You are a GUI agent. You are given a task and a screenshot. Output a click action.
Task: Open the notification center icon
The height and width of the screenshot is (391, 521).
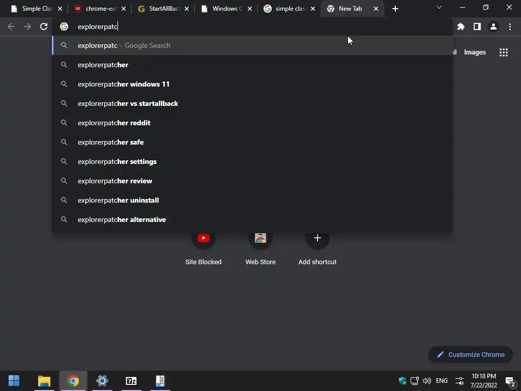point(510,381)
